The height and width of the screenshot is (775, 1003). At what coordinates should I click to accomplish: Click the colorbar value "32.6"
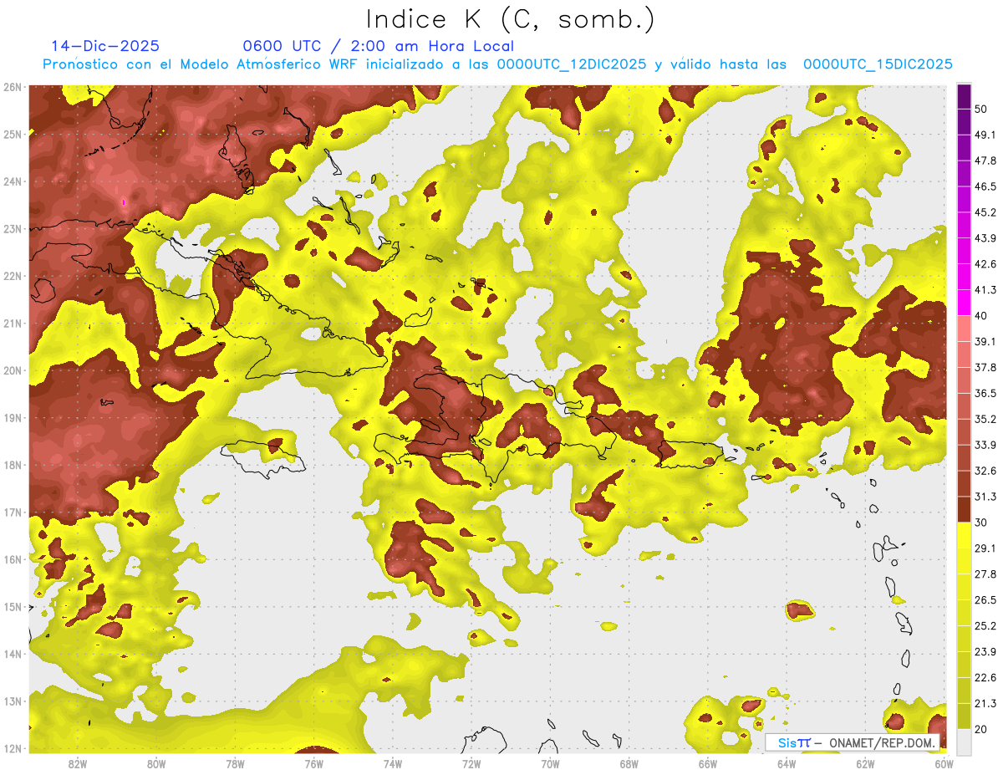tap(985, 471)
